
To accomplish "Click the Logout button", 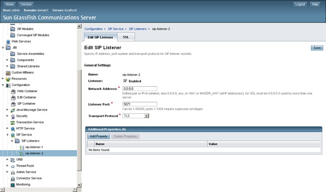I will (300, 4).
